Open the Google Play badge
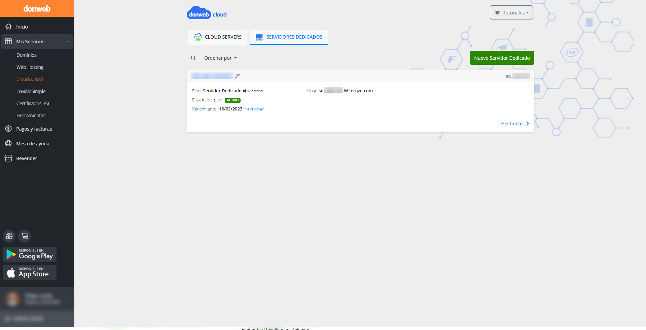 [30, 254]
